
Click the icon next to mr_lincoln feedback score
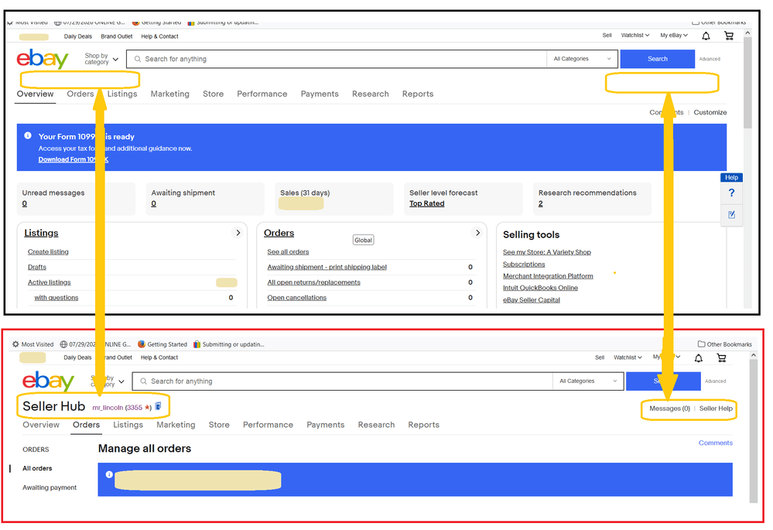[159, 406]
